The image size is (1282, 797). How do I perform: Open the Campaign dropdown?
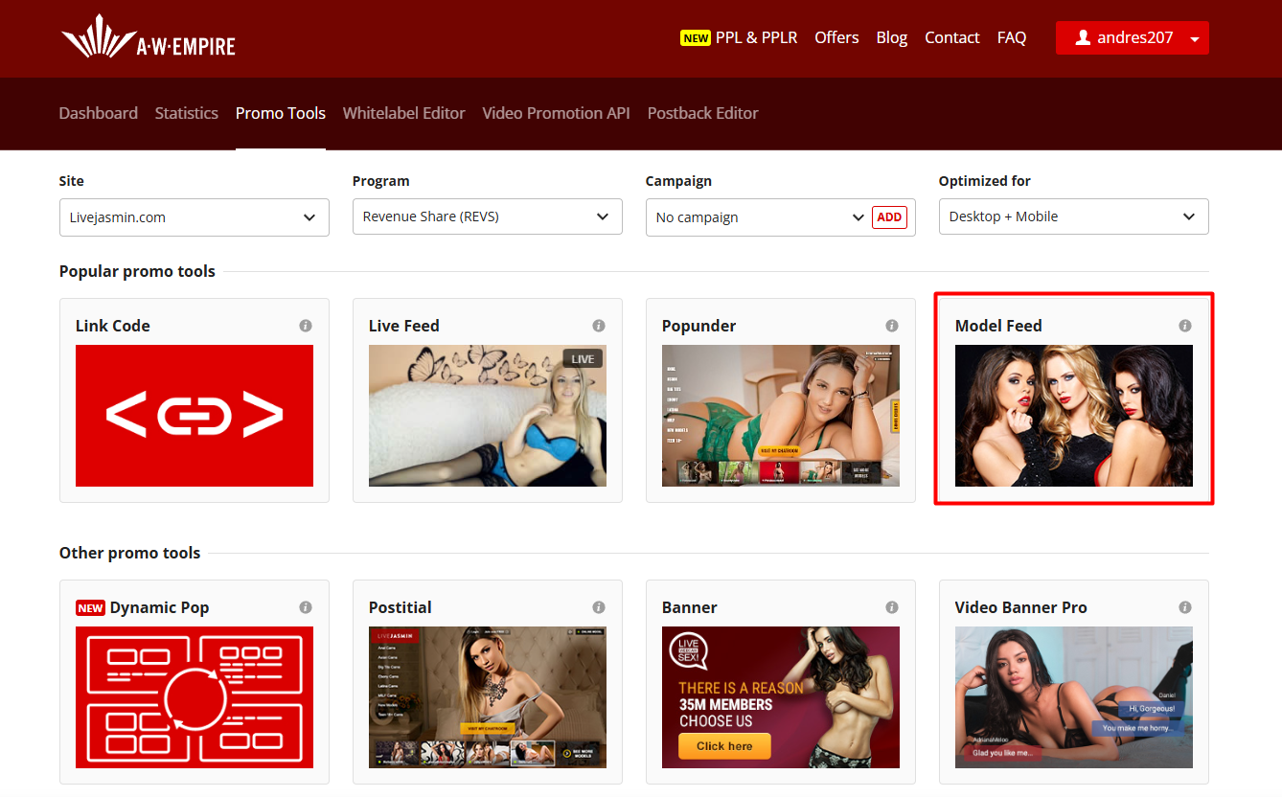point(757,217)
